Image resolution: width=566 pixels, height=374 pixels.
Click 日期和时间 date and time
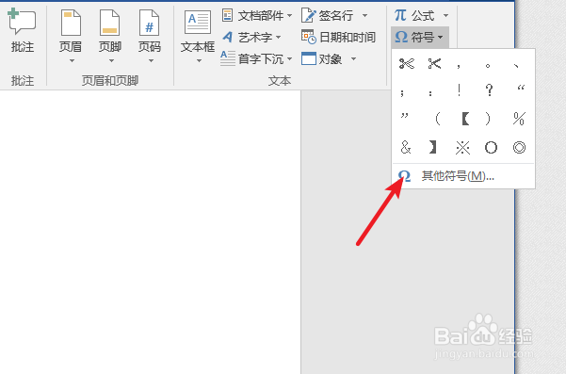[x=338, y=37]
